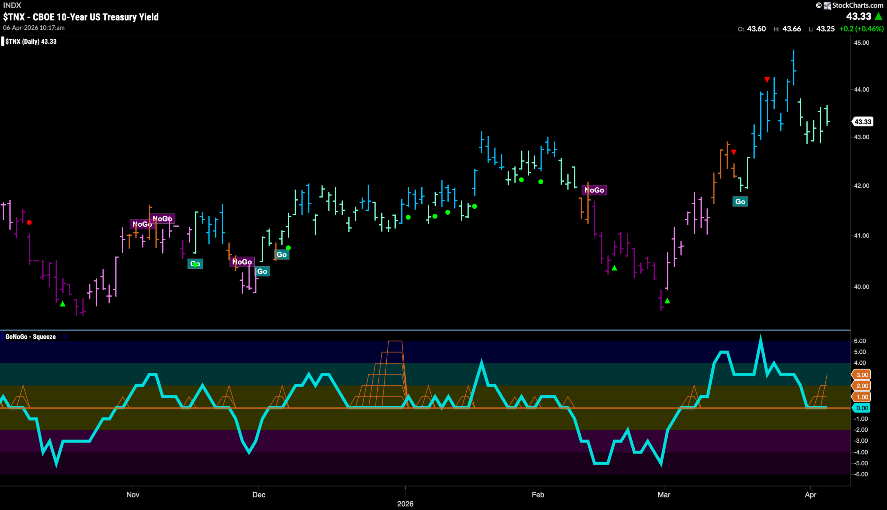This screenshot has height=510, width=887.
Task: Click the Go flag in mid-November
Action: [195, 264]
